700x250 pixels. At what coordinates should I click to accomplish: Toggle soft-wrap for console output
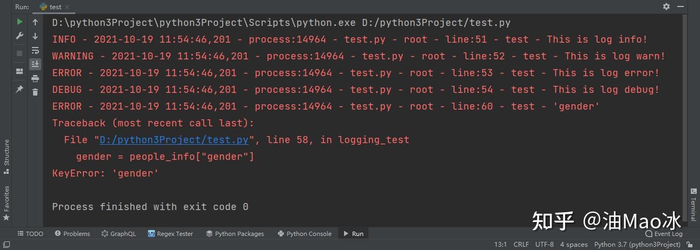35,50
